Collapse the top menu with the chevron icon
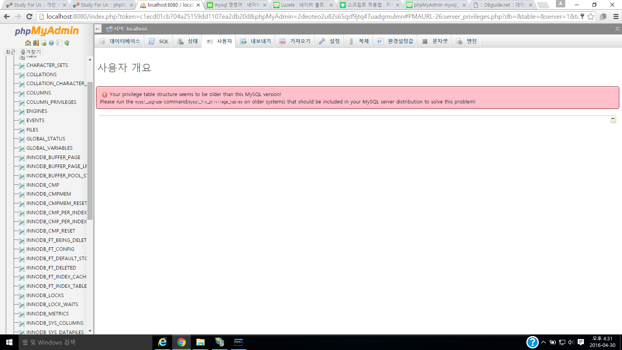 coord(617,29)
